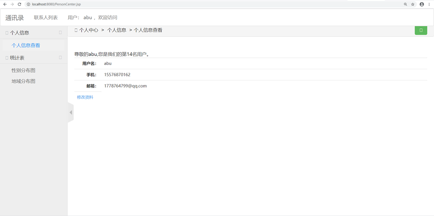Click 个人信息 in the breadcrumb
The image size is (434, 216).
click(x=117, y=30)
